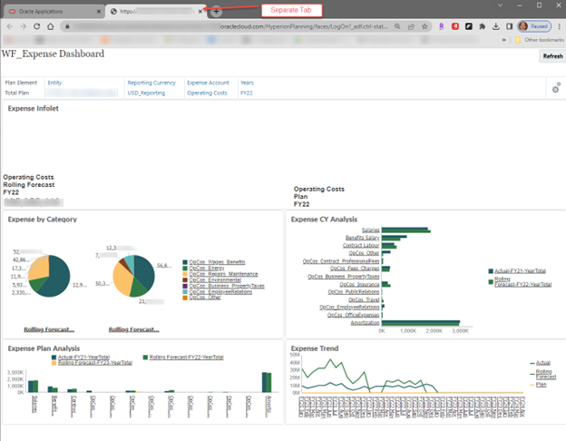Select OpCos_Insurance row in CY Analysis
This screenshot has height=441, width=566.
[359, 285]
